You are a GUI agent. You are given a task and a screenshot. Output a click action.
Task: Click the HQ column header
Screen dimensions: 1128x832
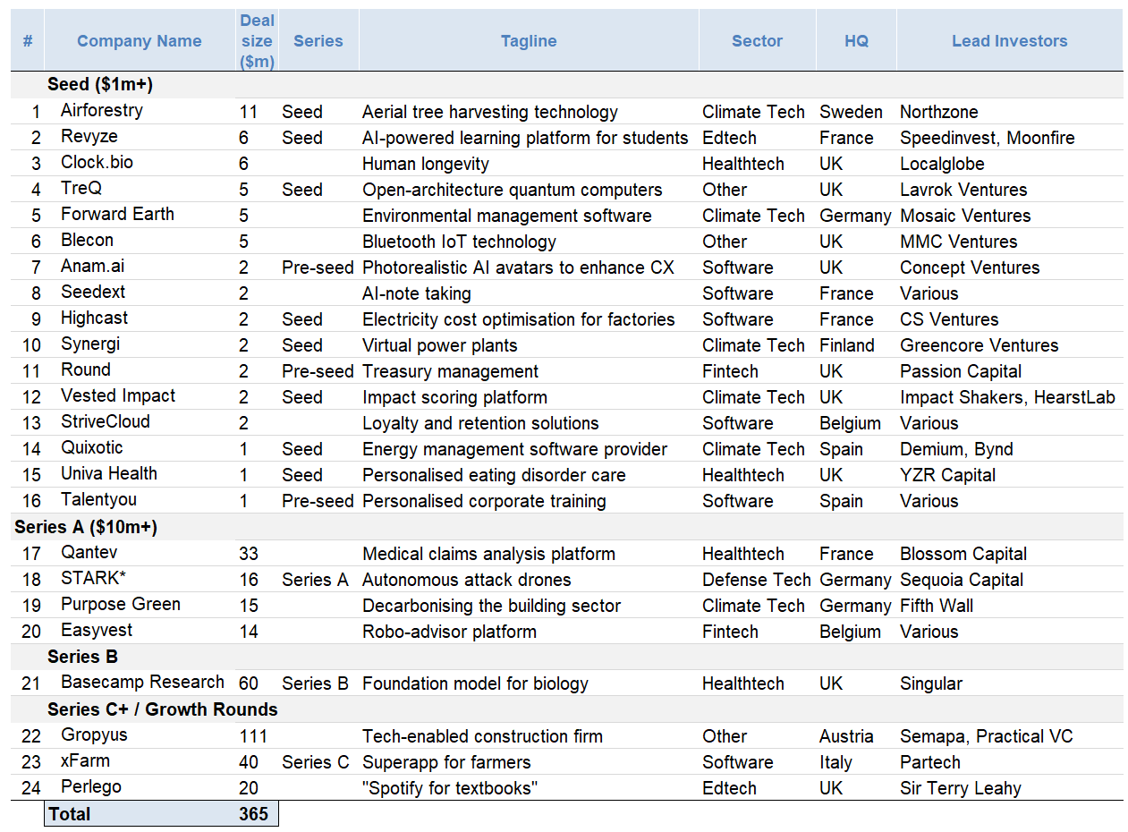856,41
